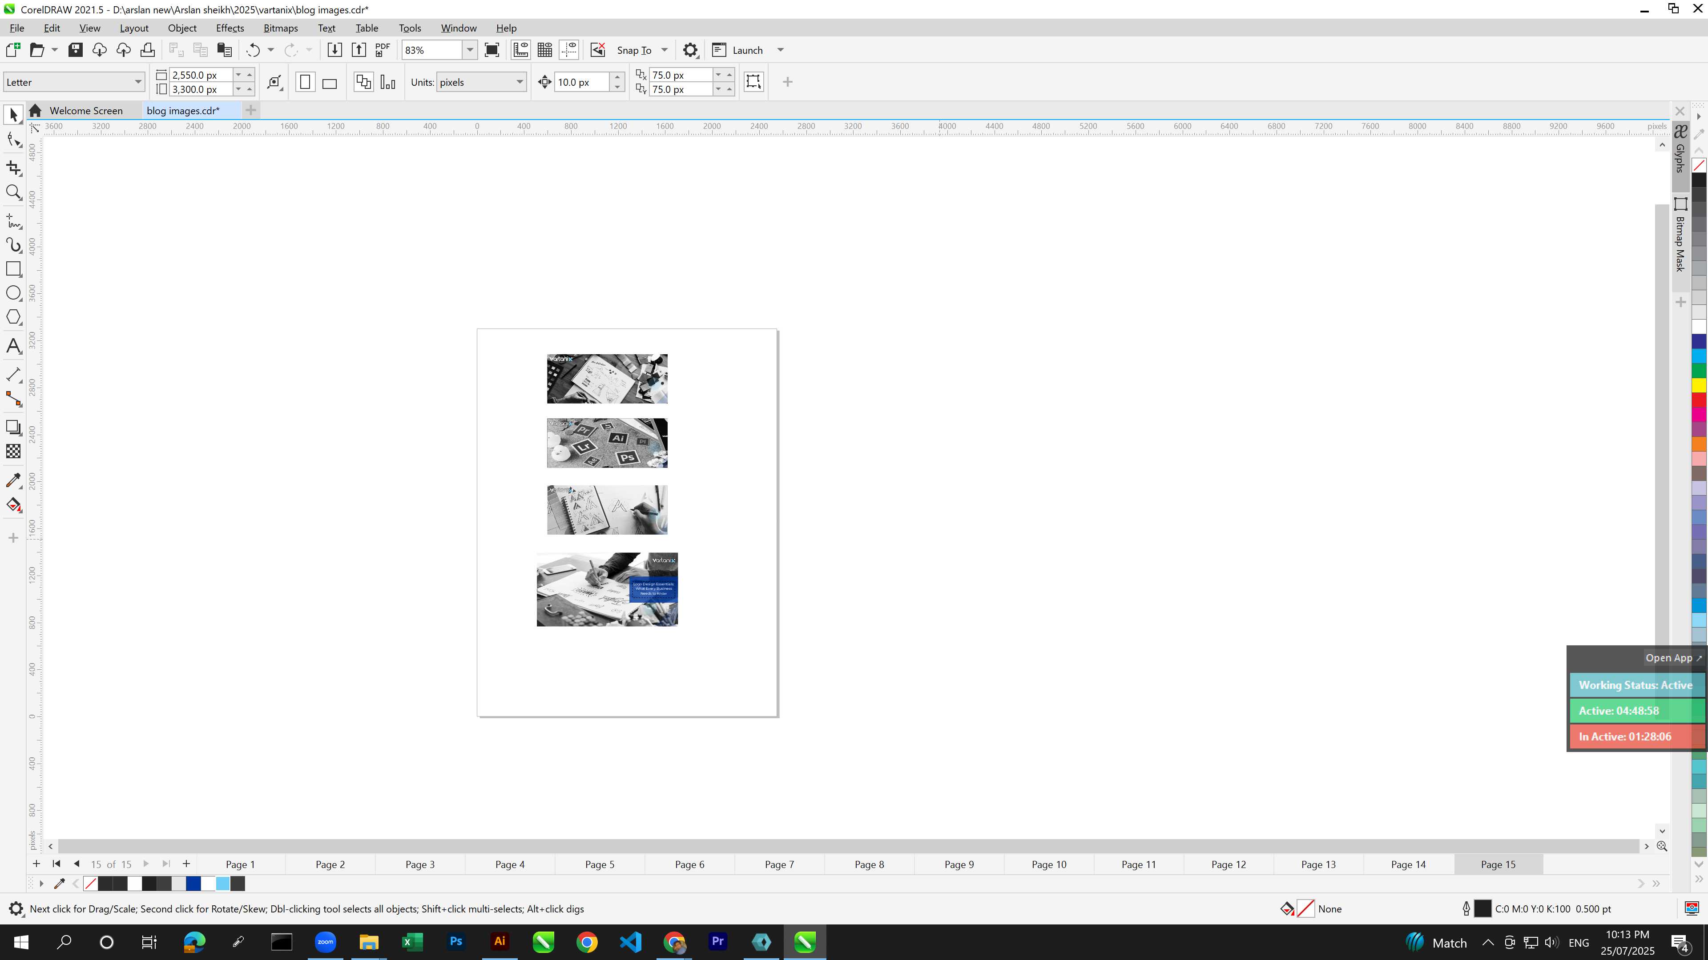This screenshot has height=960, width=1708.
Task: Select the fourth blog image with blue box
Action: [607, 589]
